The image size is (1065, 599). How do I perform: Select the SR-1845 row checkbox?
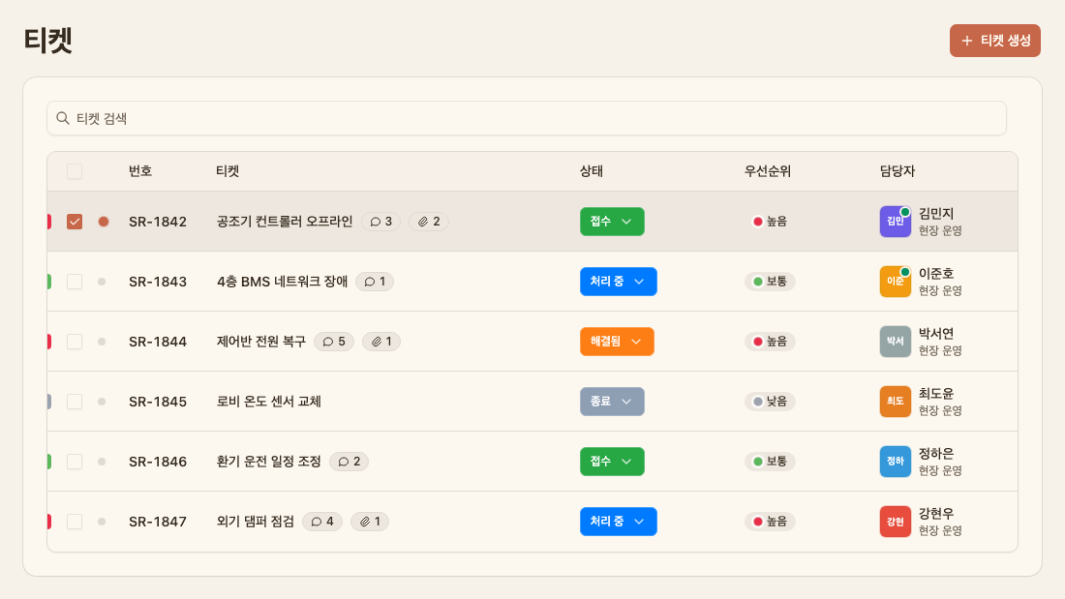[x=75, y=402]
